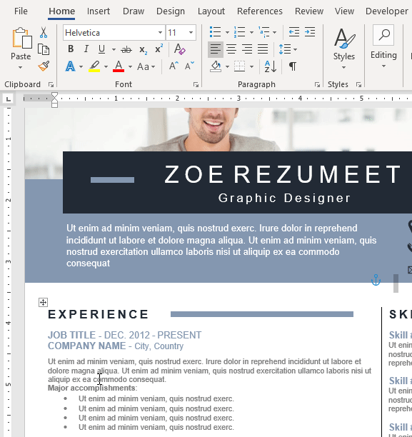Image resolution: width=412 pixels, height=437 pixels.
Task: Insert a numbered list
Action: click(239, 32)
